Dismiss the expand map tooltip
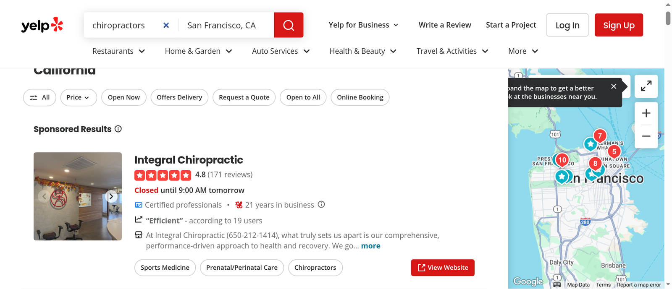Viewport: 672px width, 289px height. tap(614, 86)
